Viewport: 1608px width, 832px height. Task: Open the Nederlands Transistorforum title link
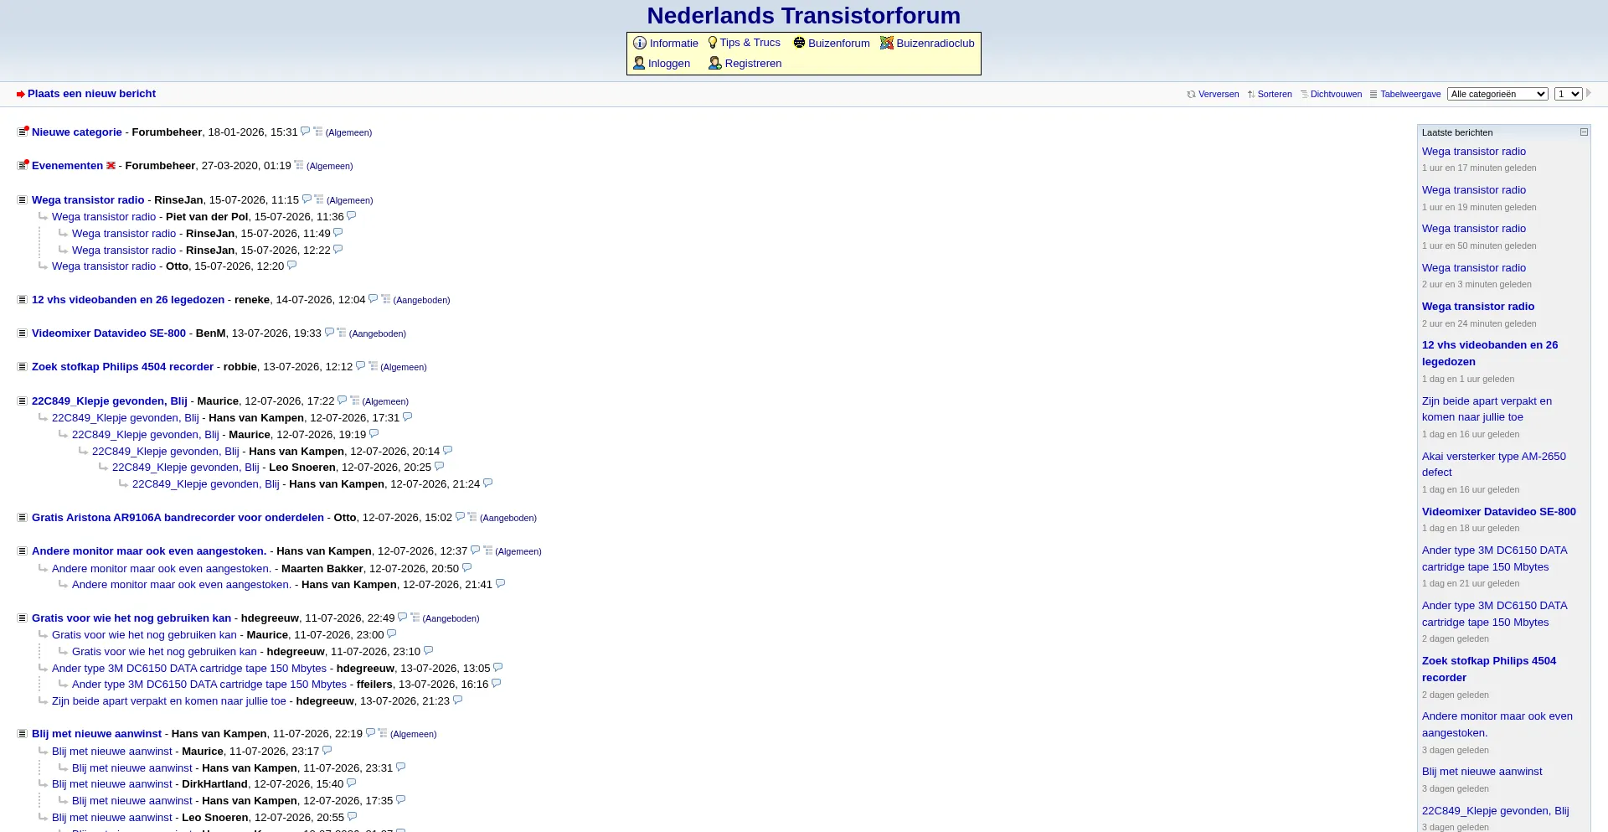[804, 15]
